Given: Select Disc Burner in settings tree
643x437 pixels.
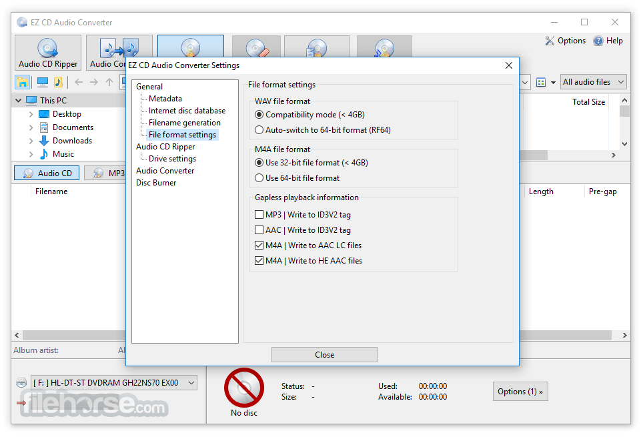Looking at the screenshot, I should (x=156, y=183).
